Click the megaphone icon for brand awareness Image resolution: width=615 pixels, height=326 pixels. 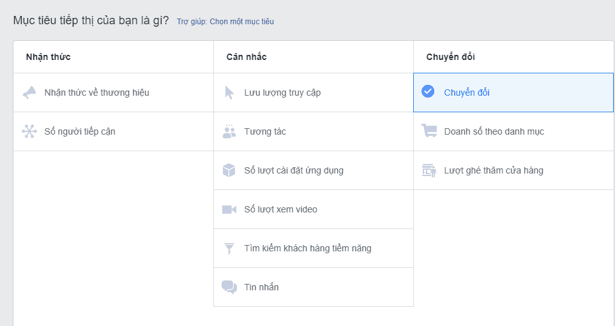click(x=29, y=93)
